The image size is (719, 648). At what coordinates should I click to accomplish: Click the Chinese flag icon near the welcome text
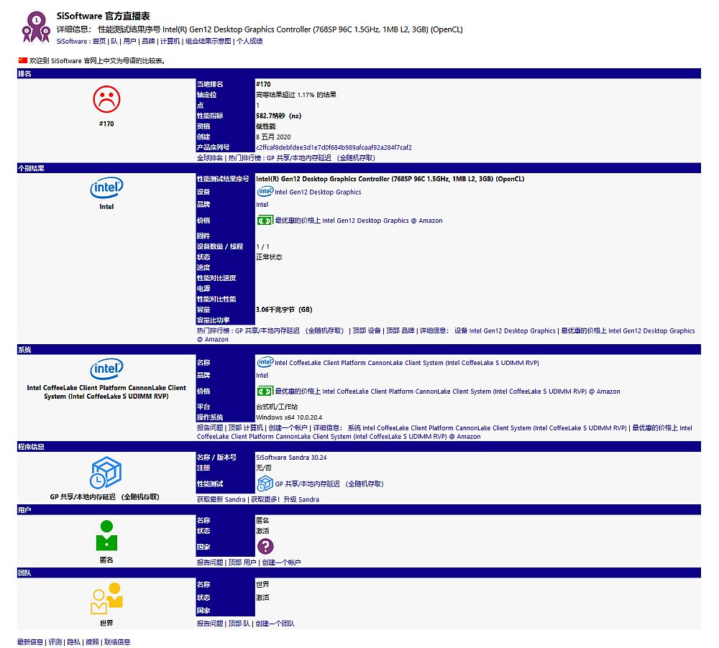(x=22, y=60)
